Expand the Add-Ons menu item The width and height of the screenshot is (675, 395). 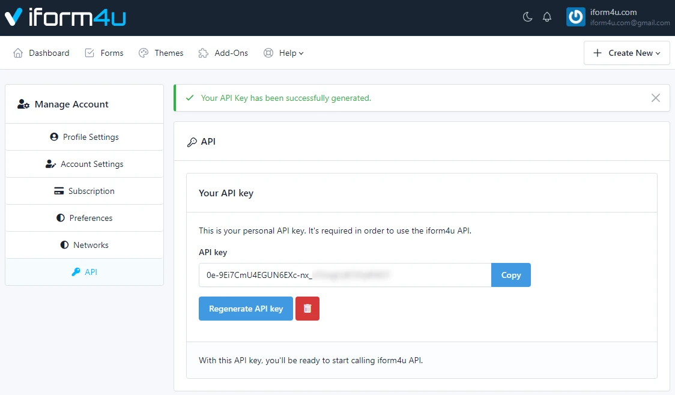click(223, 53)
